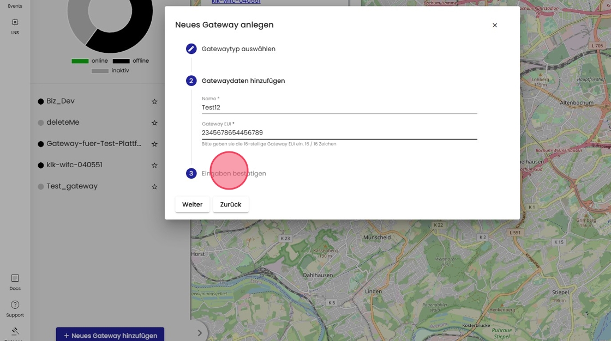The width and height of the screenshot is (611, 341).
Task: Open the Support help icon
Action: pyautogui.click(x=15, y=305)
